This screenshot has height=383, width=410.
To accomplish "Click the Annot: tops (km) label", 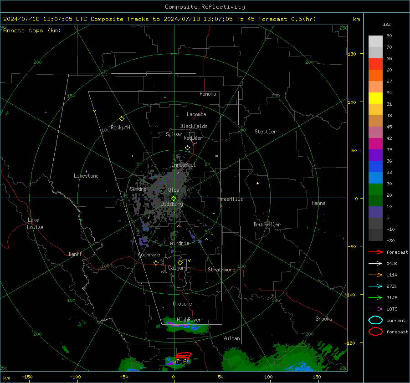I will [x=32, y=31].
